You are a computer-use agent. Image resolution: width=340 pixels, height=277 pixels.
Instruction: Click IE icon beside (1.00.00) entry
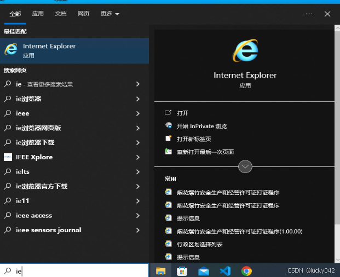[x=168, y=231]
